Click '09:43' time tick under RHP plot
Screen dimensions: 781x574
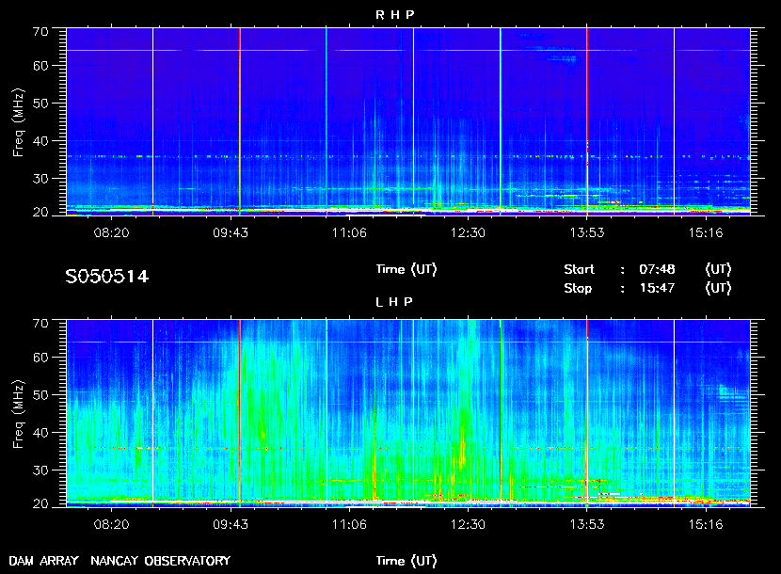coord(231,232)
